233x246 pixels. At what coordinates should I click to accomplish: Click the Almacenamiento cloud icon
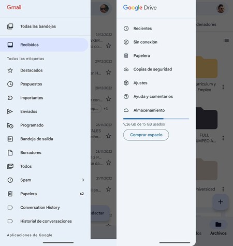coord(126,110)
